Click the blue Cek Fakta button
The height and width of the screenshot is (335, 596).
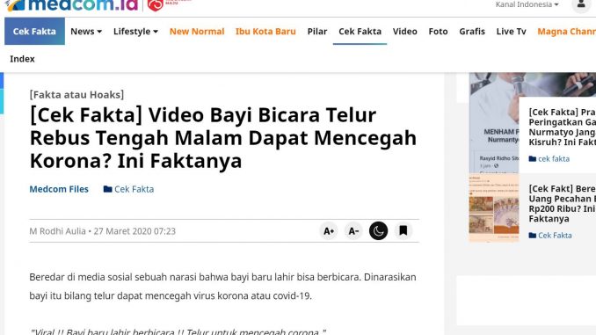click(34, 31)
